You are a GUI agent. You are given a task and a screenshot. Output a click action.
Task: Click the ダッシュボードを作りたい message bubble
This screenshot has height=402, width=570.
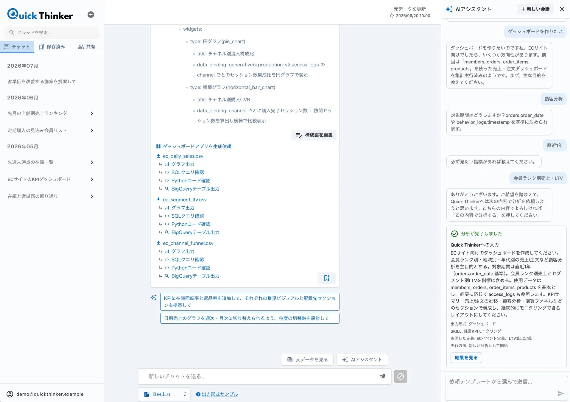[535, 31]
